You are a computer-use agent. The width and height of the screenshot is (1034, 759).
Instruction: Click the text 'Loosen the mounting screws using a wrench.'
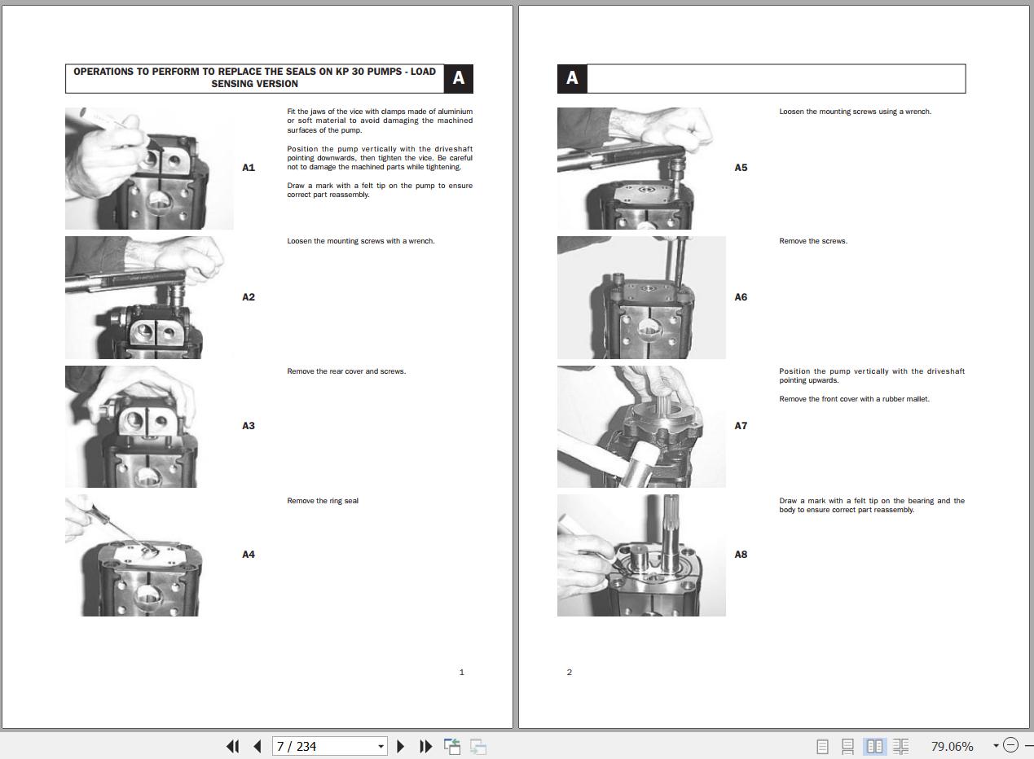click(855, 112)
